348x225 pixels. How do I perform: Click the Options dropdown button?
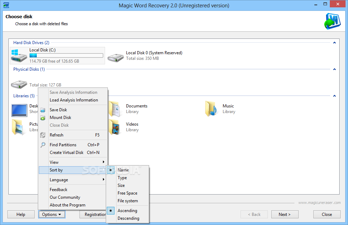52,215
